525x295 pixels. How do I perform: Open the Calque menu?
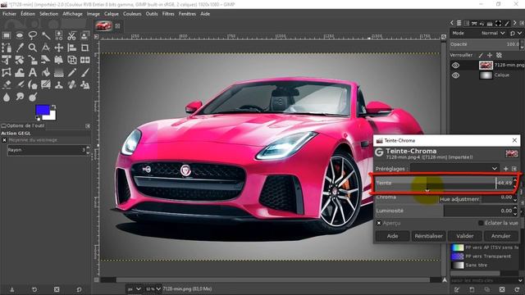(112, 14)
